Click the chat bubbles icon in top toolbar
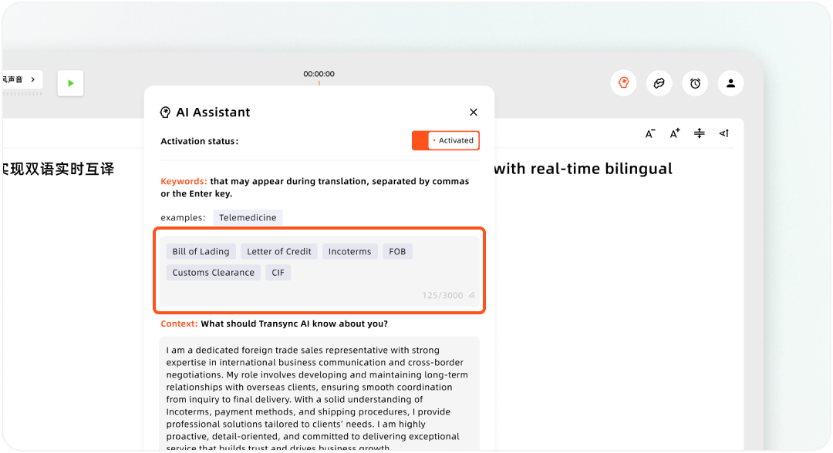 coord(659,83)
